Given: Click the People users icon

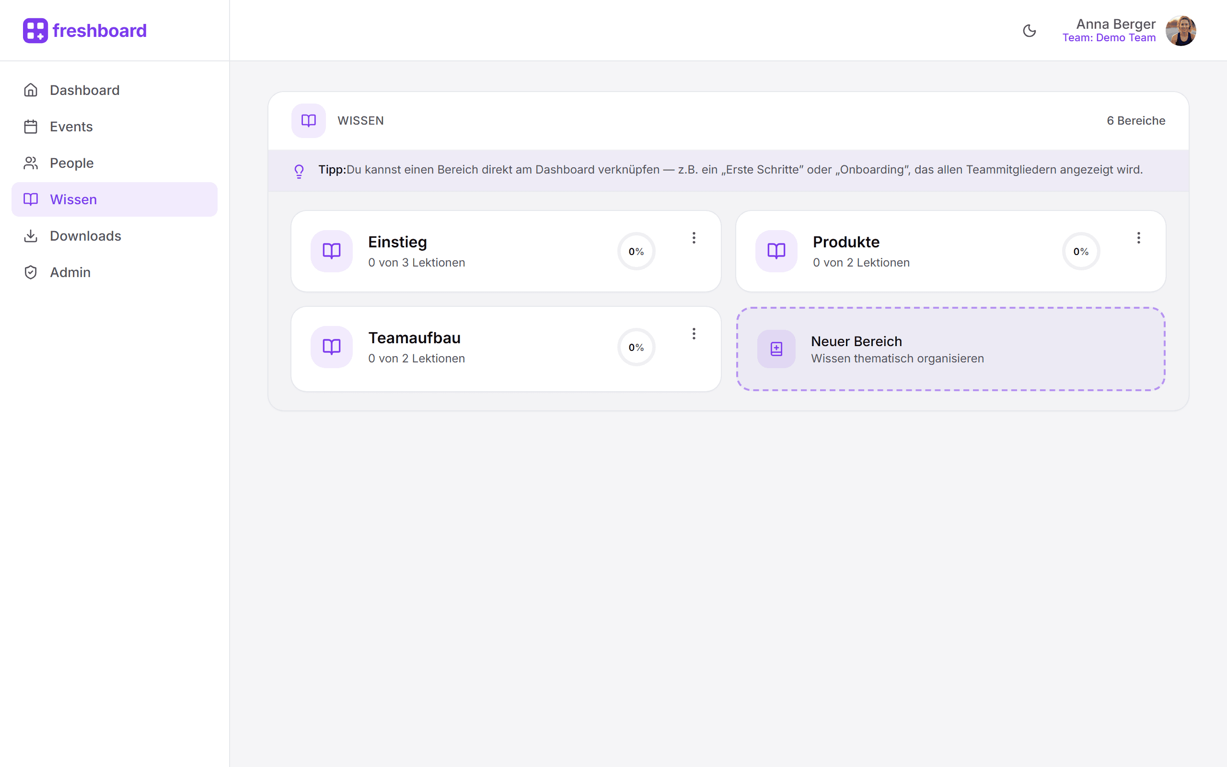Looking at the screenshot, I should [31, 163].
